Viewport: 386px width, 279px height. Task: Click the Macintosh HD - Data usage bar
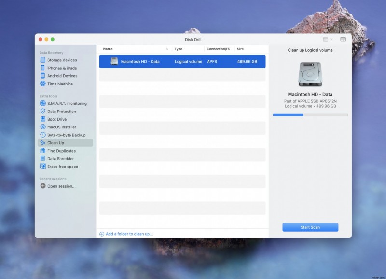(310, 115)
